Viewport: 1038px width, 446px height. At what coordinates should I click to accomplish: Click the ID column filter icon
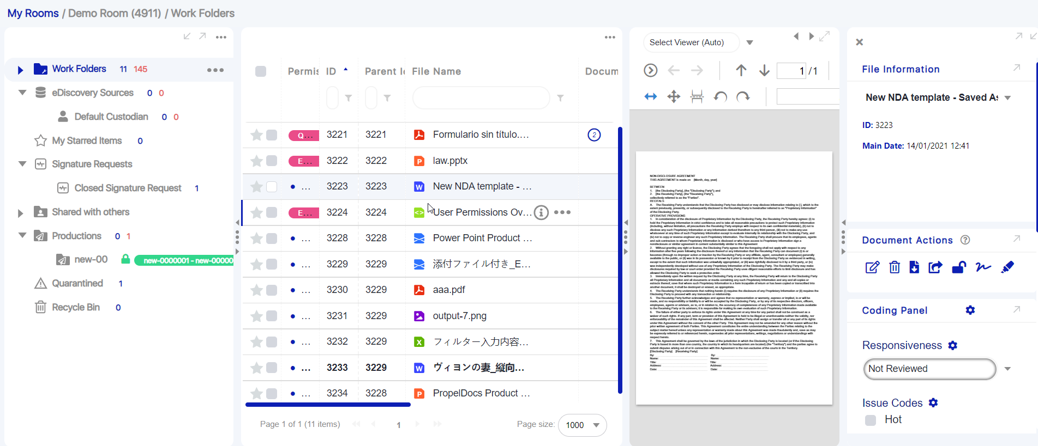coord(349,98)
